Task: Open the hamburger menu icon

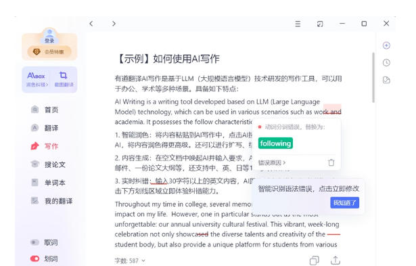Action: (x=298, y=24)
